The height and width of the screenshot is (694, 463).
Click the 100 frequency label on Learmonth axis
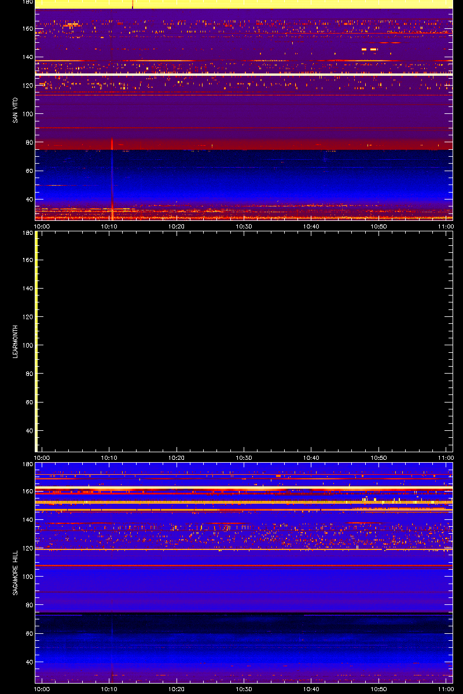click(27, 345)
